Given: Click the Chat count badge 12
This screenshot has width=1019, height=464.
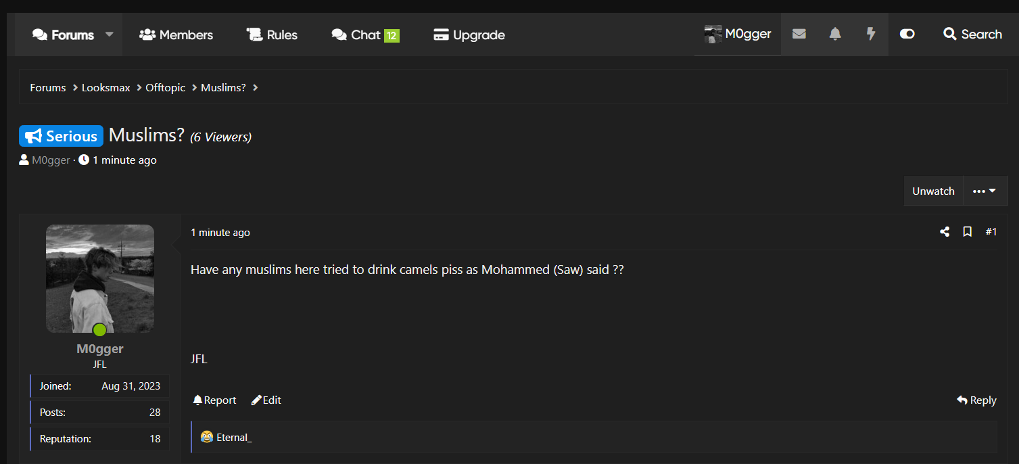Looking at the screenshot, I should click(x=392, y=35).
